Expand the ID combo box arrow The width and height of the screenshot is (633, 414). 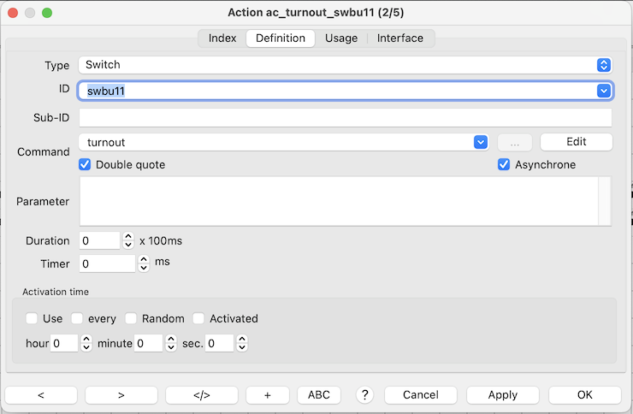pyautogui.click(x=604, y=91)
